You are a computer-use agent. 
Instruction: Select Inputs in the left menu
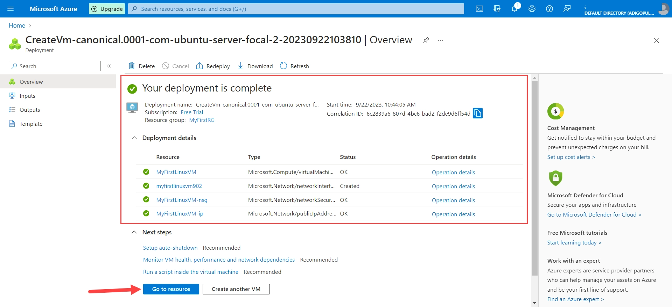58,96
